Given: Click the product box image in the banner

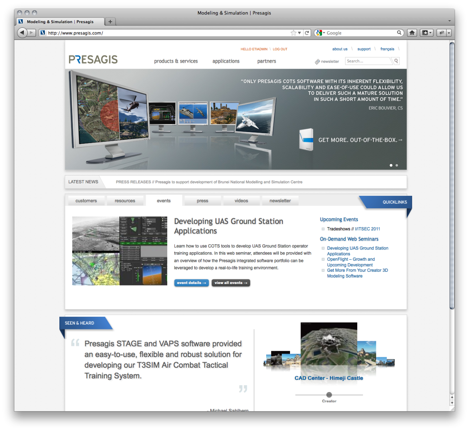Looking at the screenshot, I should (x=306, y=139).
